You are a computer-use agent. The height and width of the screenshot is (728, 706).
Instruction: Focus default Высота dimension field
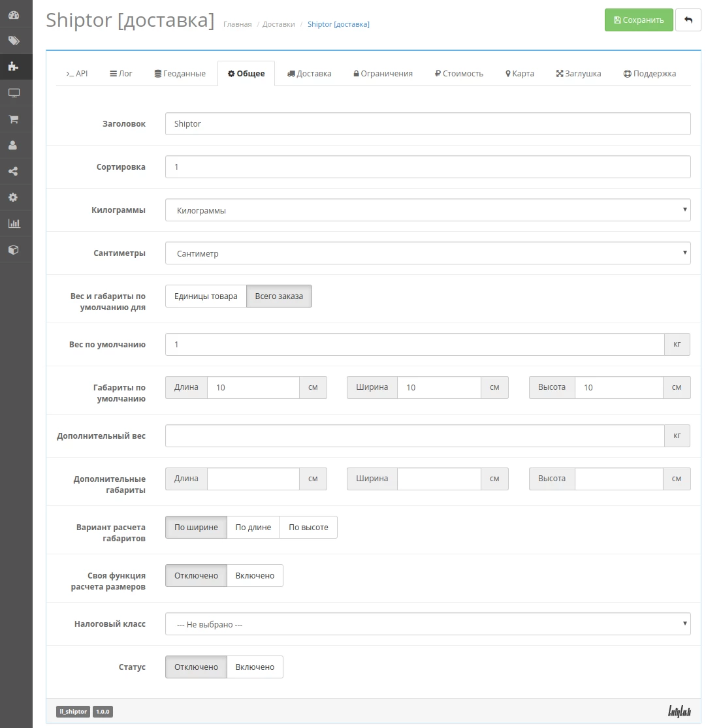point(618,388)
